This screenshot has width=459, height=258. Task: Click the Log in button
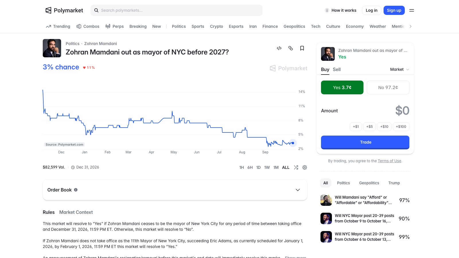pyautogui.click(x=372, y=10)
